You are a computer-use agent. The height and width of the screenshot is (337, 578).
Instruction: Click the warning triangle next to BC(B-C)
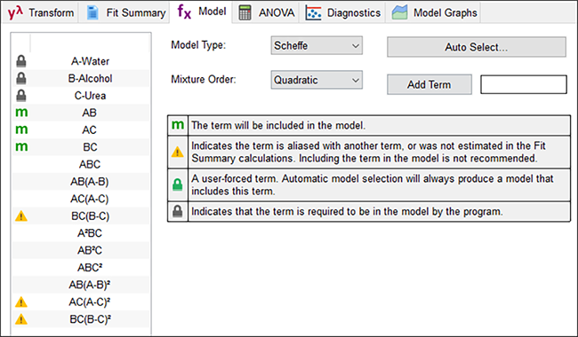point(21,216)
